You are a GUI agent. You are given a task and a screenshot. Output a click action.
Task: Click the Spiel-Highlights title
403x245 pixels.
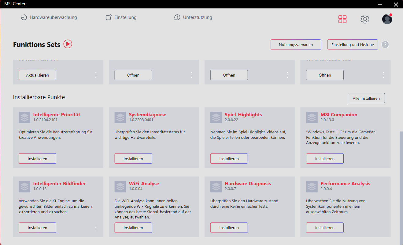click(243, 115)
